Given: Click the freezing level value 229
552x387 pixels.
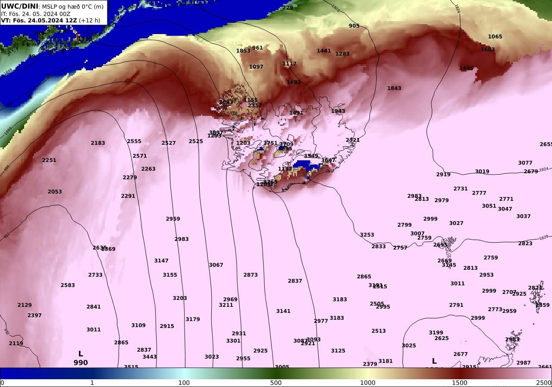Looking at the screenshot, I should pos(288,8).
